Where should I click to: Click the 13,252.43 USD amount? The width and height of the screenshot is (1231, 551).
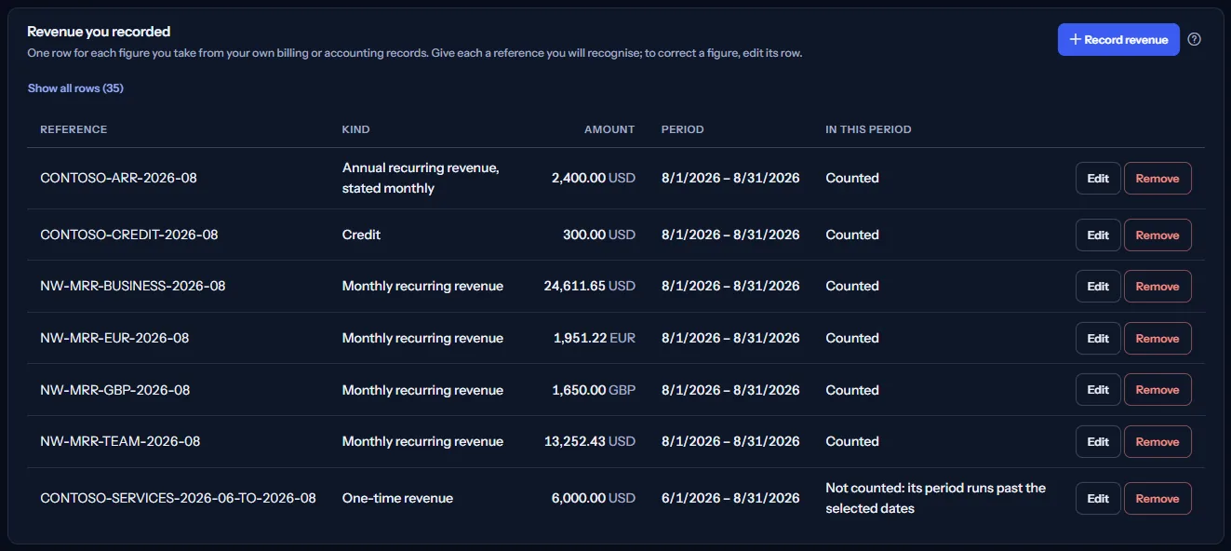(x=590, y=441)
